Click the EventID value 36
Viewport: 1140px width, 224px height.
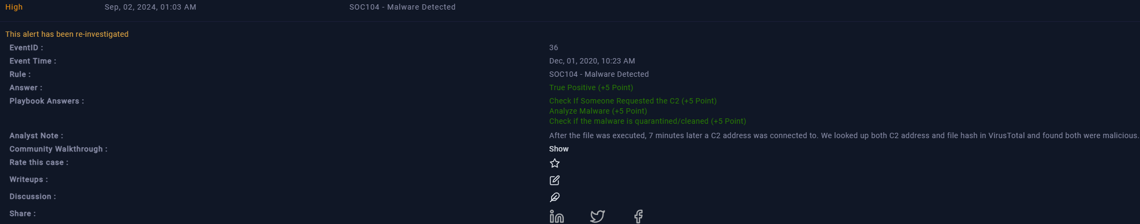553,47
